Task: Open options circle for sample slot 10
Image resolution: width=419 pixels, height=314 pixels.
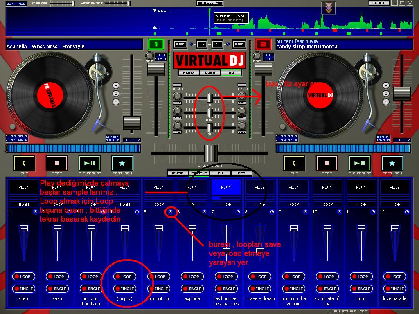Action: click(339, 212)
